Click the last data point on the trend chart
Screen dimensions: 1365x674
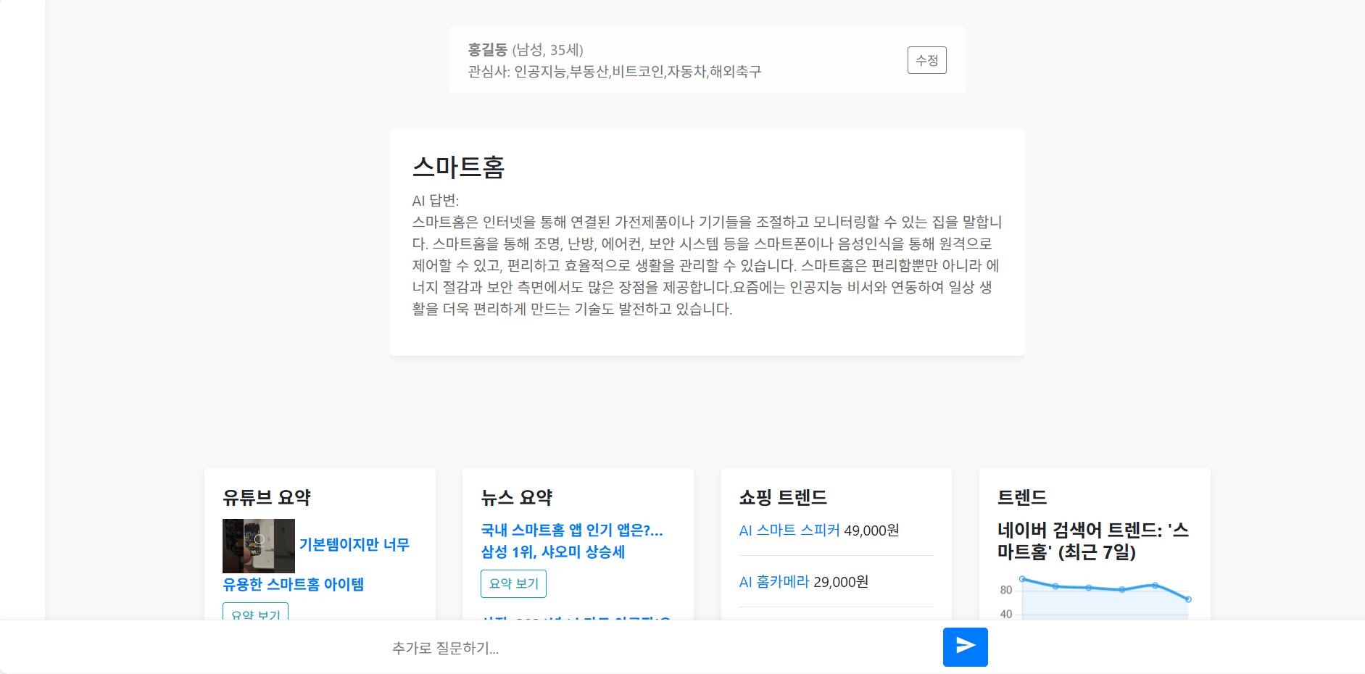pyautogui.click(x=1188, y=599)
